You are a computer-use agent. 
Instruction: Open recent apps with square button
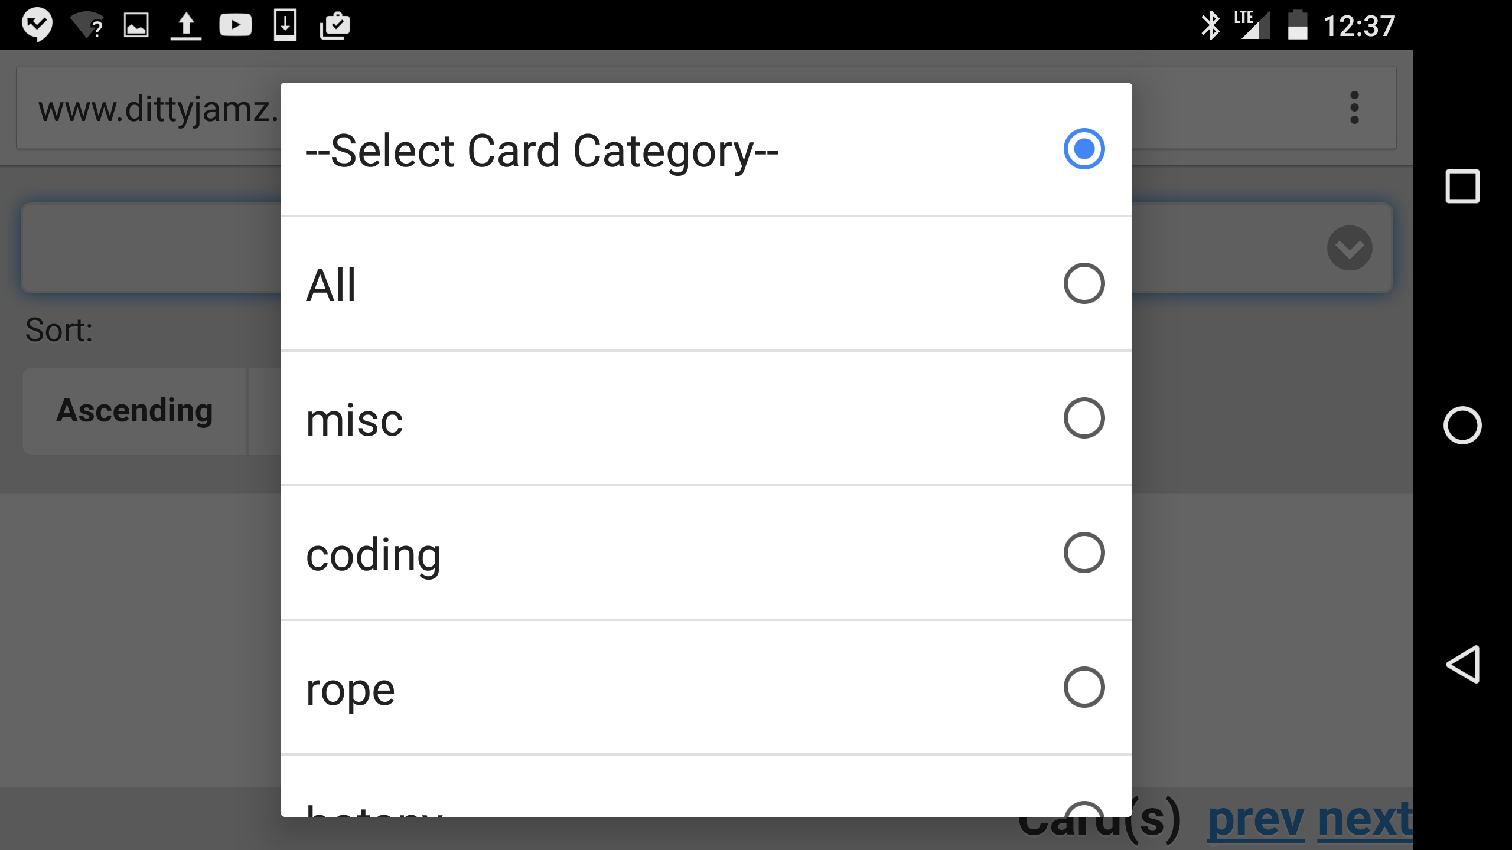pos(1462,187)
